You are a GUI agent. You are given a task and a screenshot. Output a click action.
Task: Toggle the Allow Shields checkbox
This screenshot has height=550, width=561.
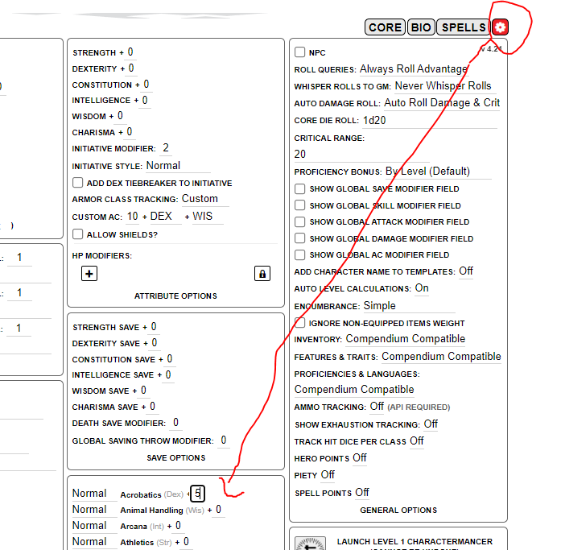pos(78,234)
